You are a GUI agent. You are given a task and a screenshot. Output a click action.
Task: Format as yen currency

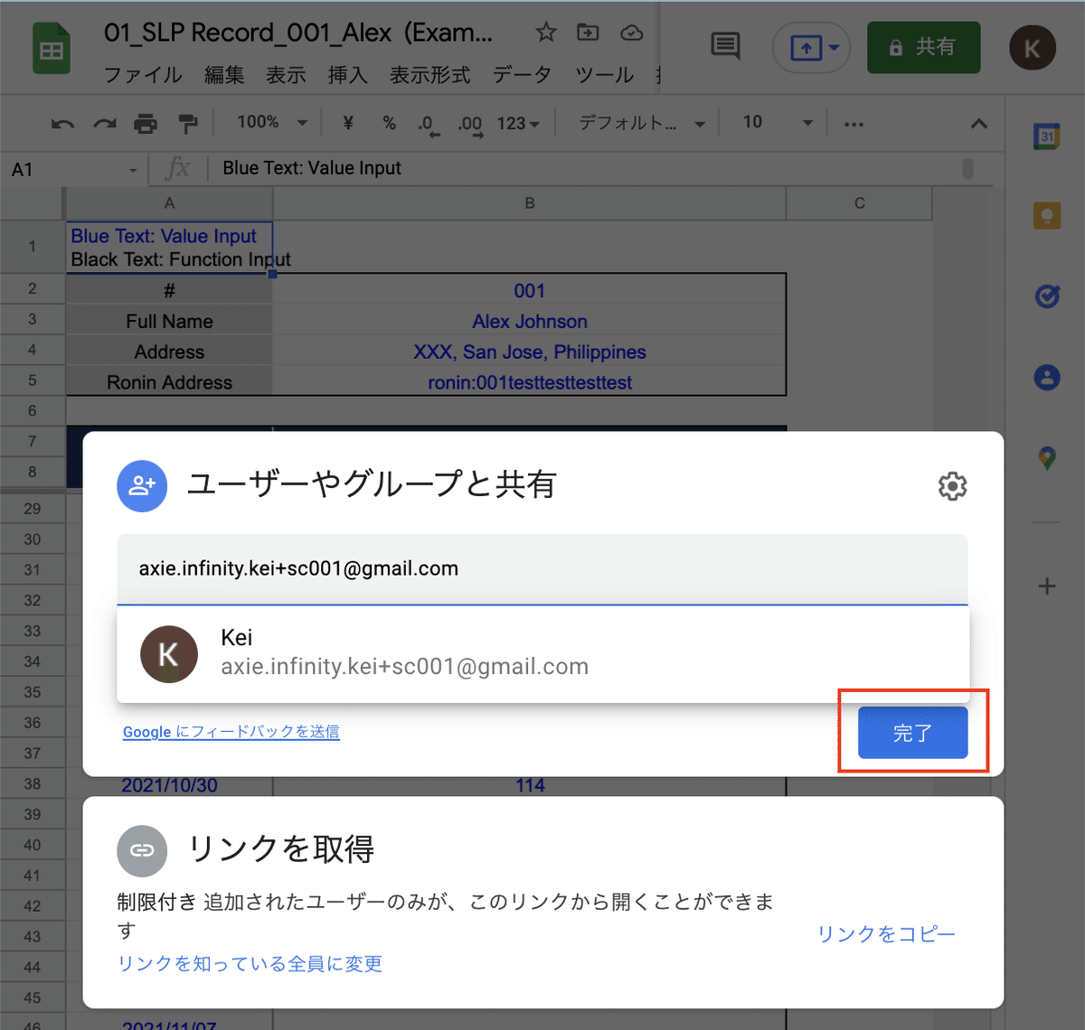(348, 122)
